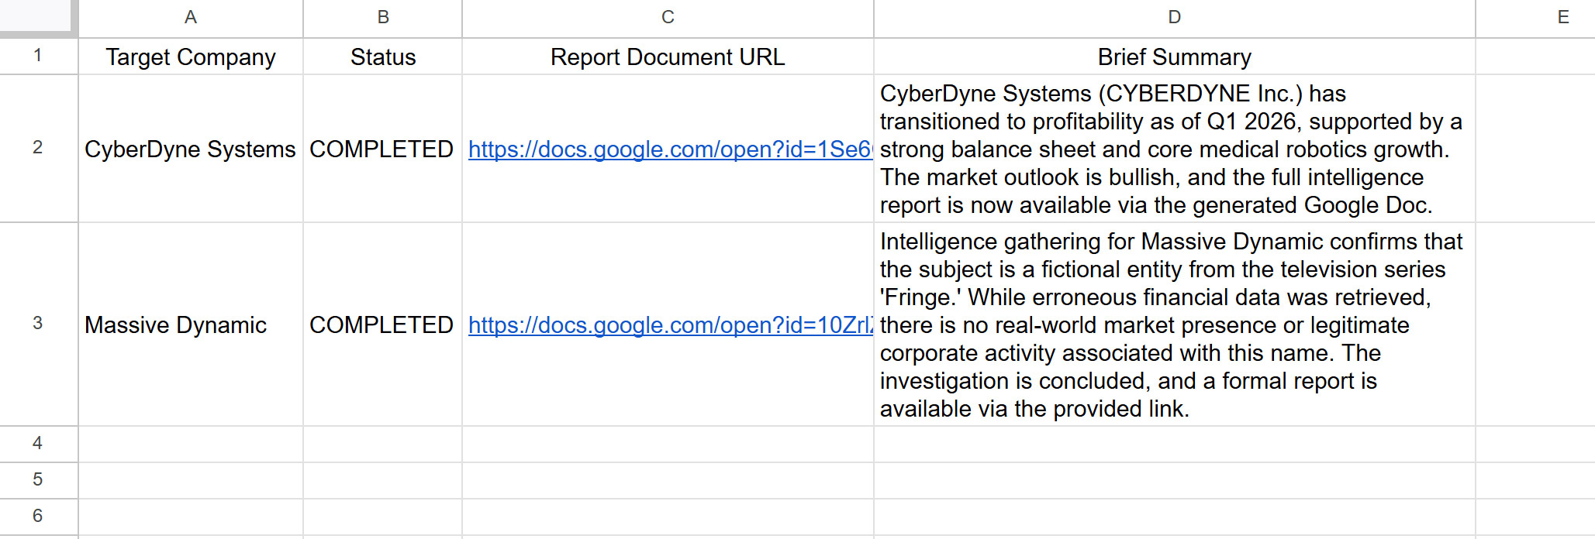The width and height of the screenshot is (1595, 539).
Task: Select column C header
Action: pyautogui.click(x=668, y=18)
